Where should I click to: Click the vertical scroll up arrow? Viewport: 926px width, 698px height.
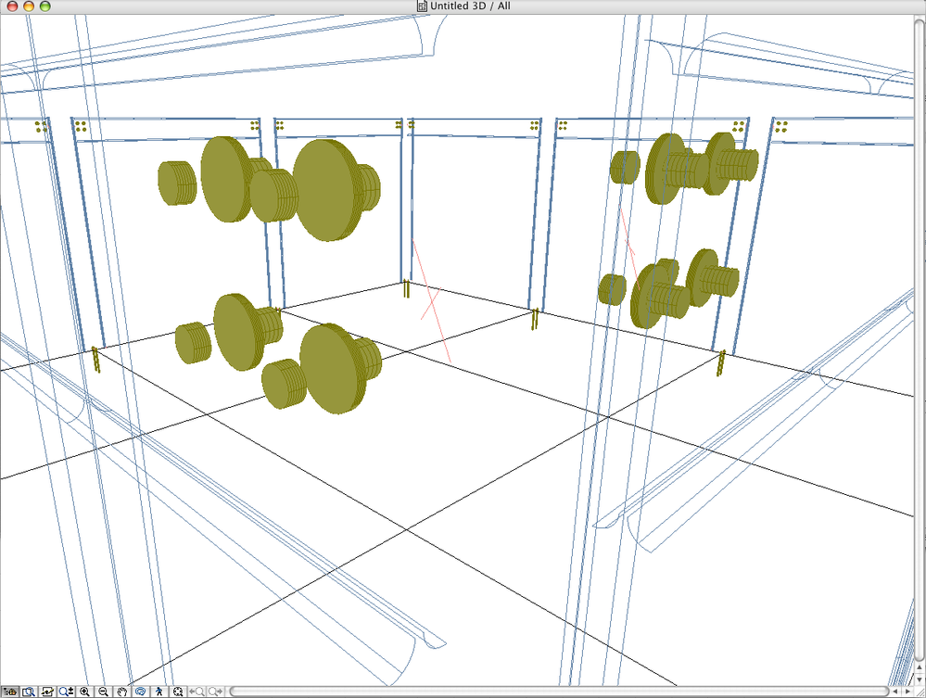(x=920, y=667)
